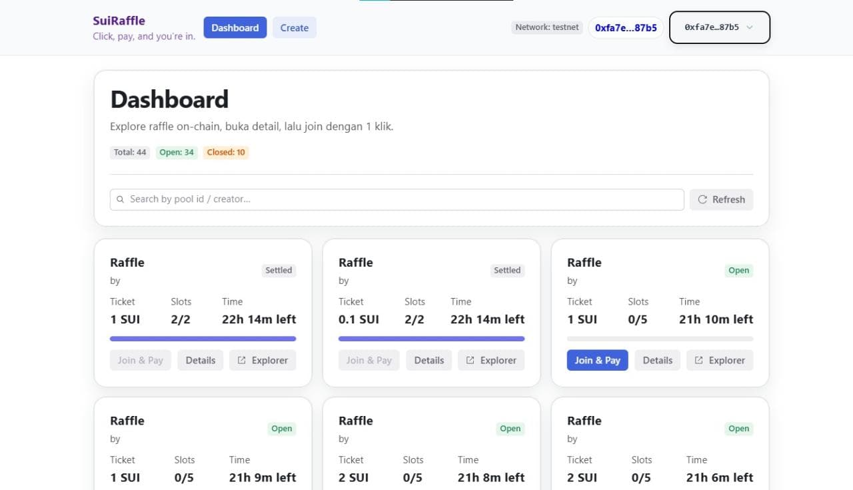Image resolution: width=853 pixels, height=490 pixels.
Task: Click the Closed: 10 badge
Action: click(x=226, y=152)
